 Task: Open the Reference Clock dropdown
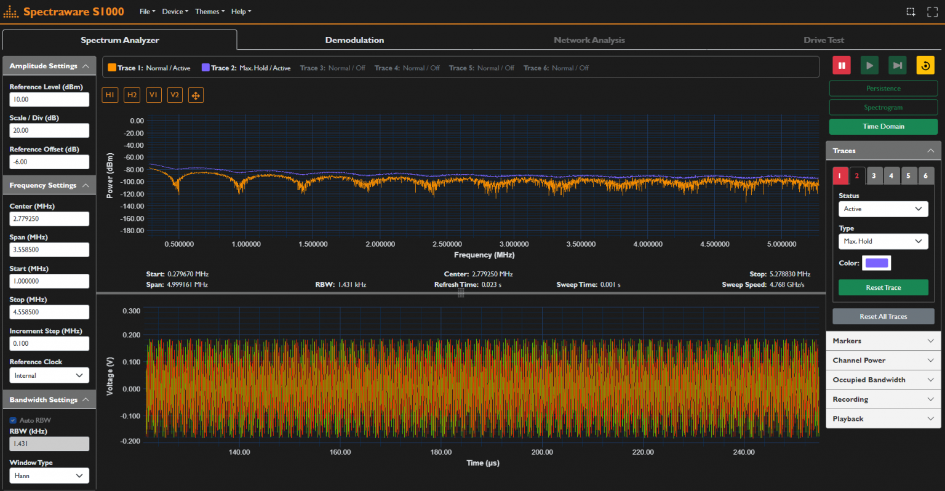click(49, 375)
